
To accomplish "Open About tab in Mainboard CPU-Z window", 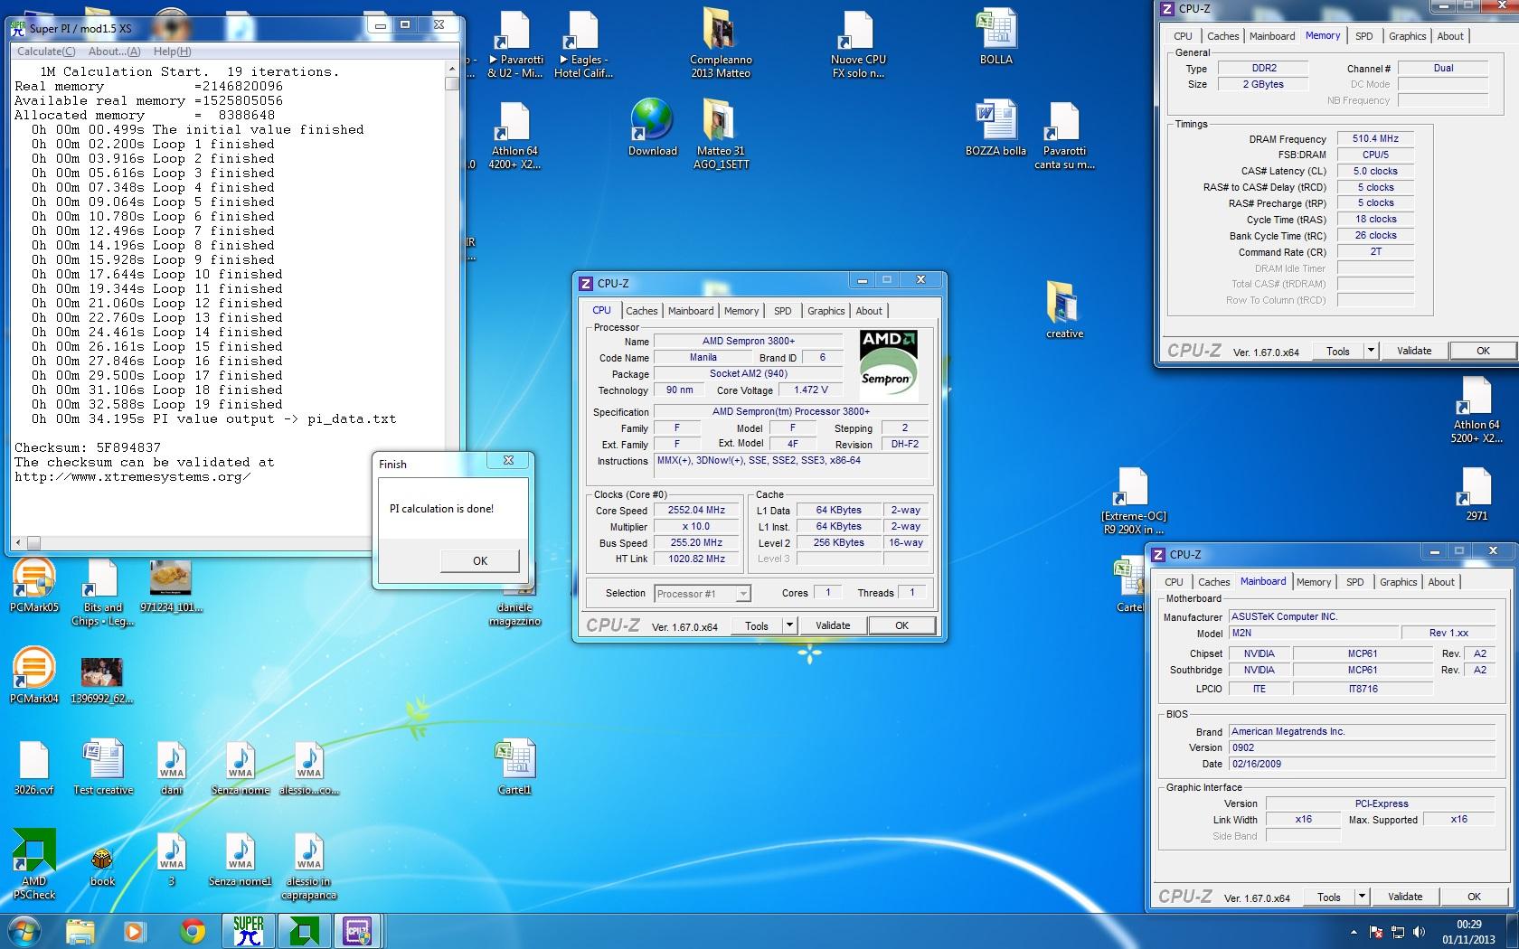I will 1441,582.
